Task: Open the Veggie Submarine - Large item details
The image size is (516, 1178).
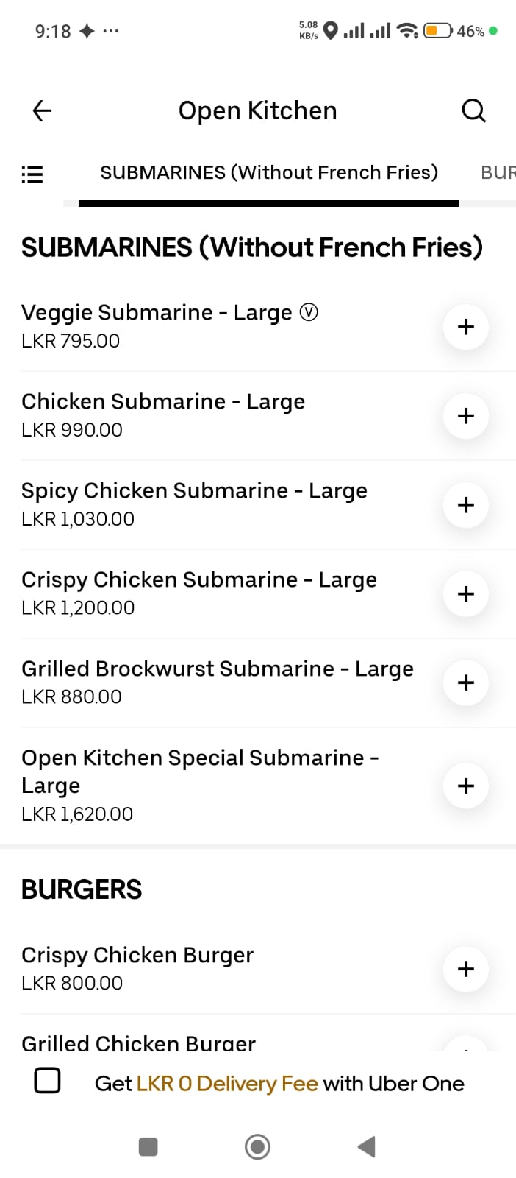Action: [x=170, y=313]
